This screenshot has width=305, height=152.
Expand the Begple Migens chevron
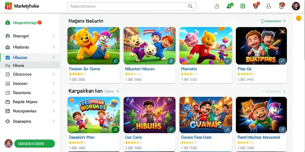(x=54, y=102)
